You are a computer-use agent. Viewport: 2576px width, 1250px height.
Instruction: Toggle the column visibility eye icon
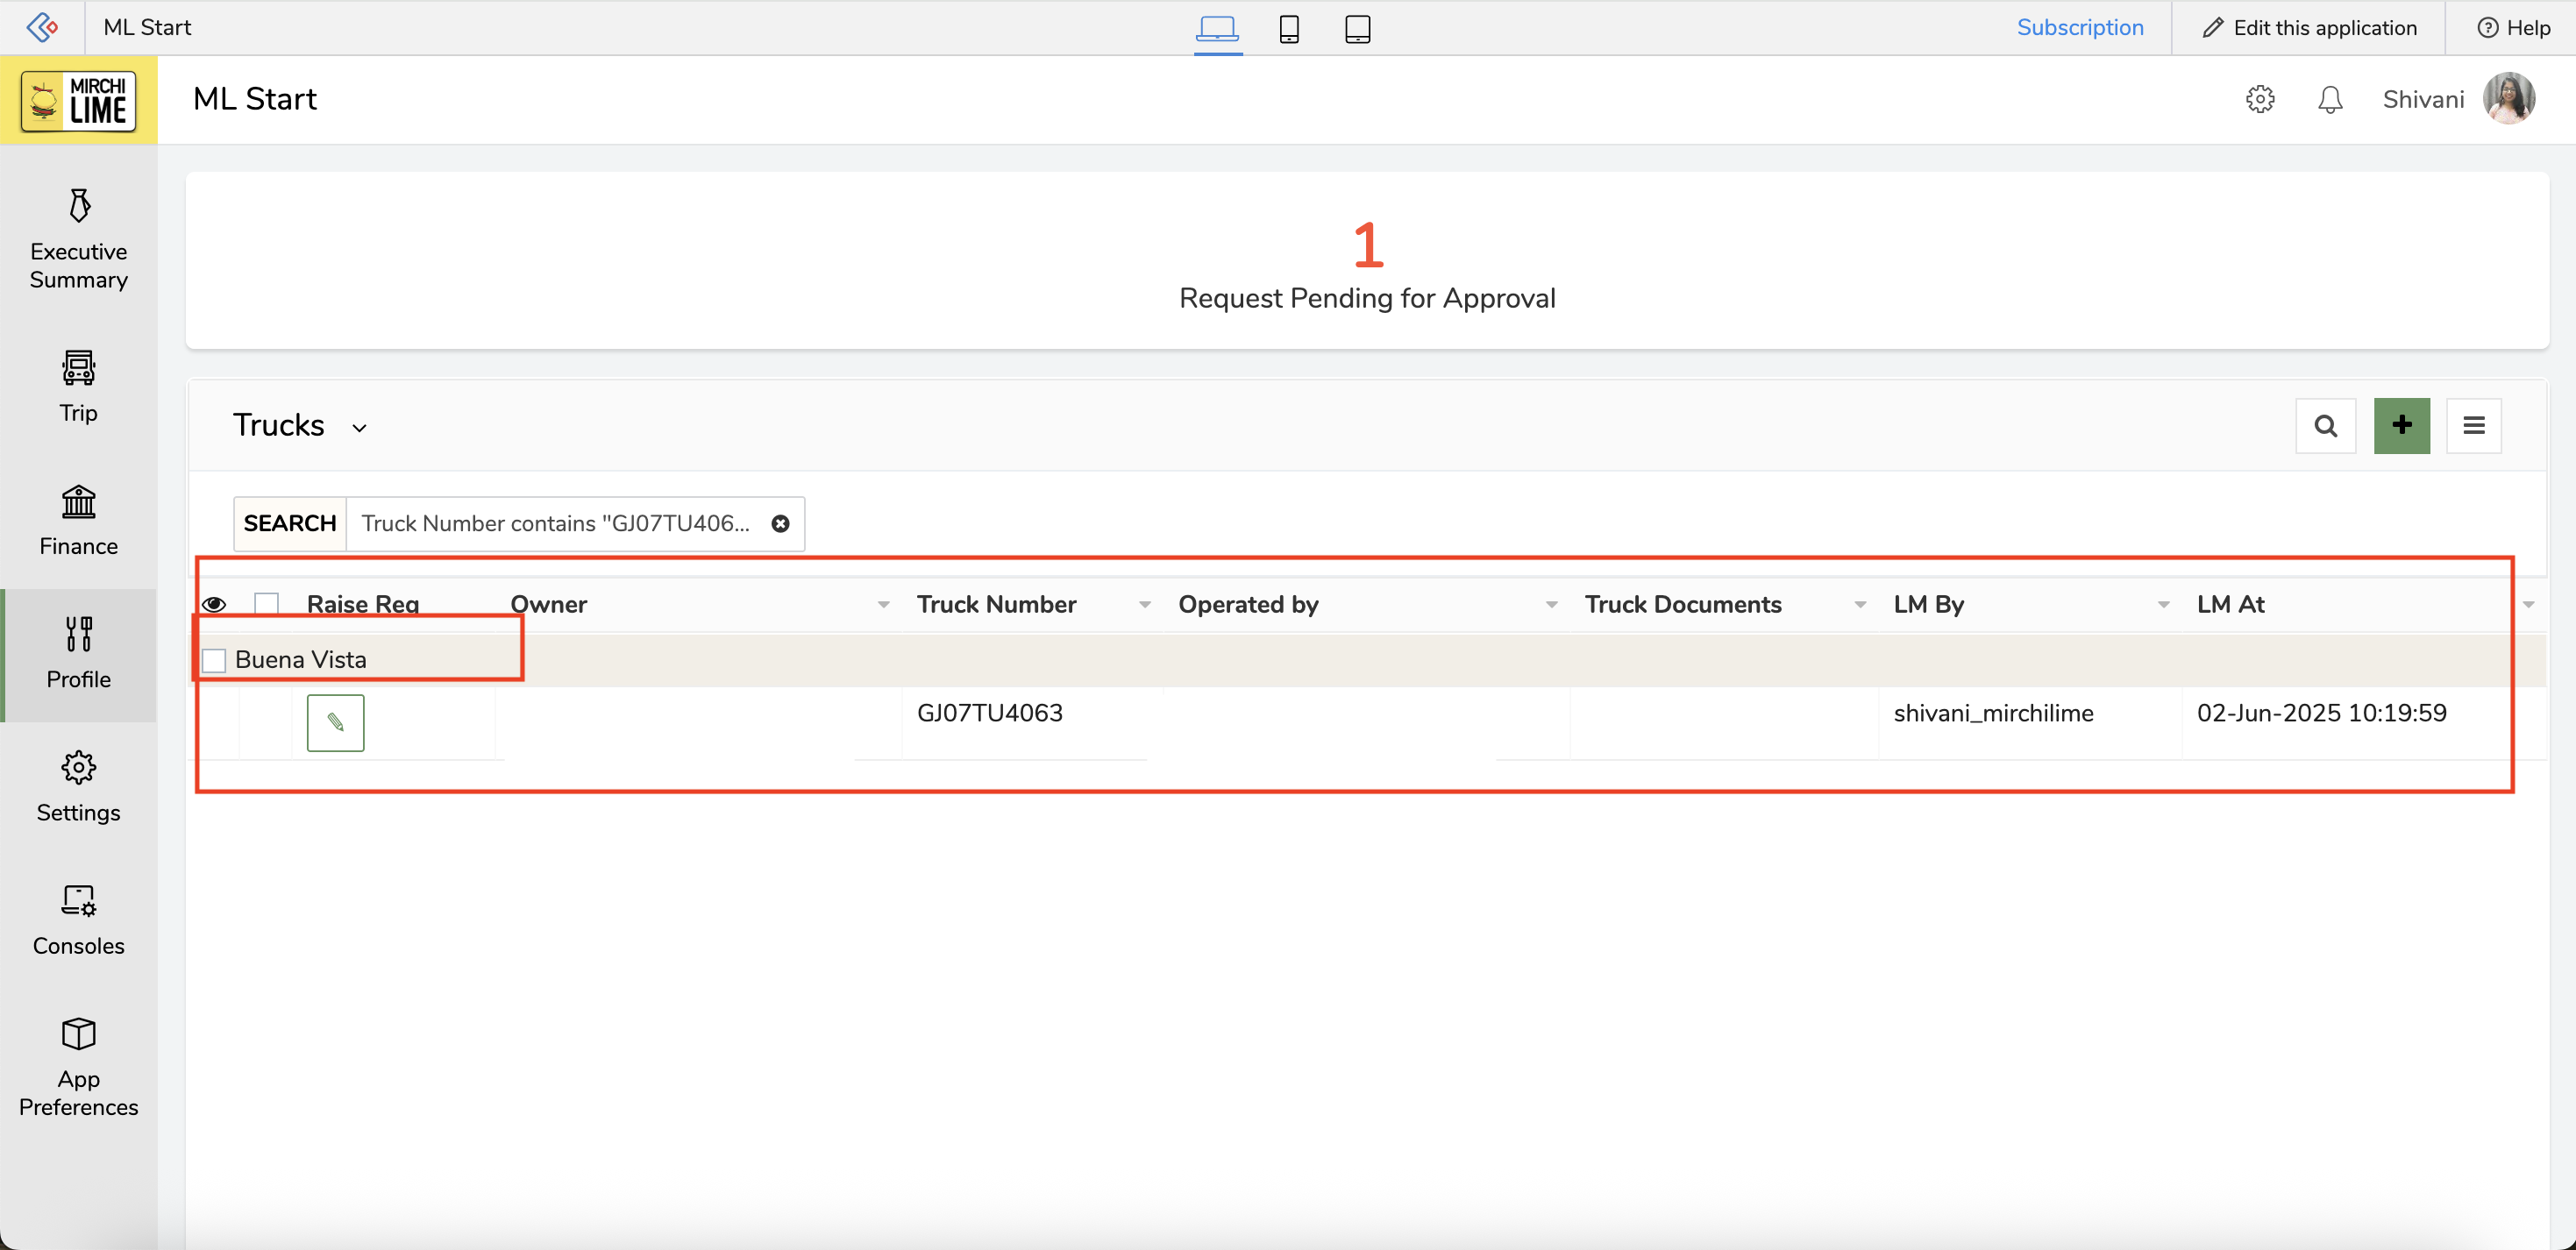pos(214,604)
